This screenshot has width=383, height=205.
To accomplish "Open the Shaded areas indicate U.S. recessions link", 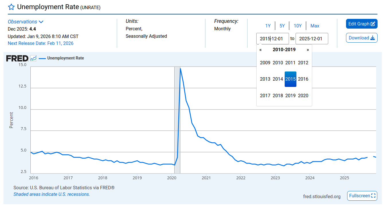I will [x=52, y=194].
